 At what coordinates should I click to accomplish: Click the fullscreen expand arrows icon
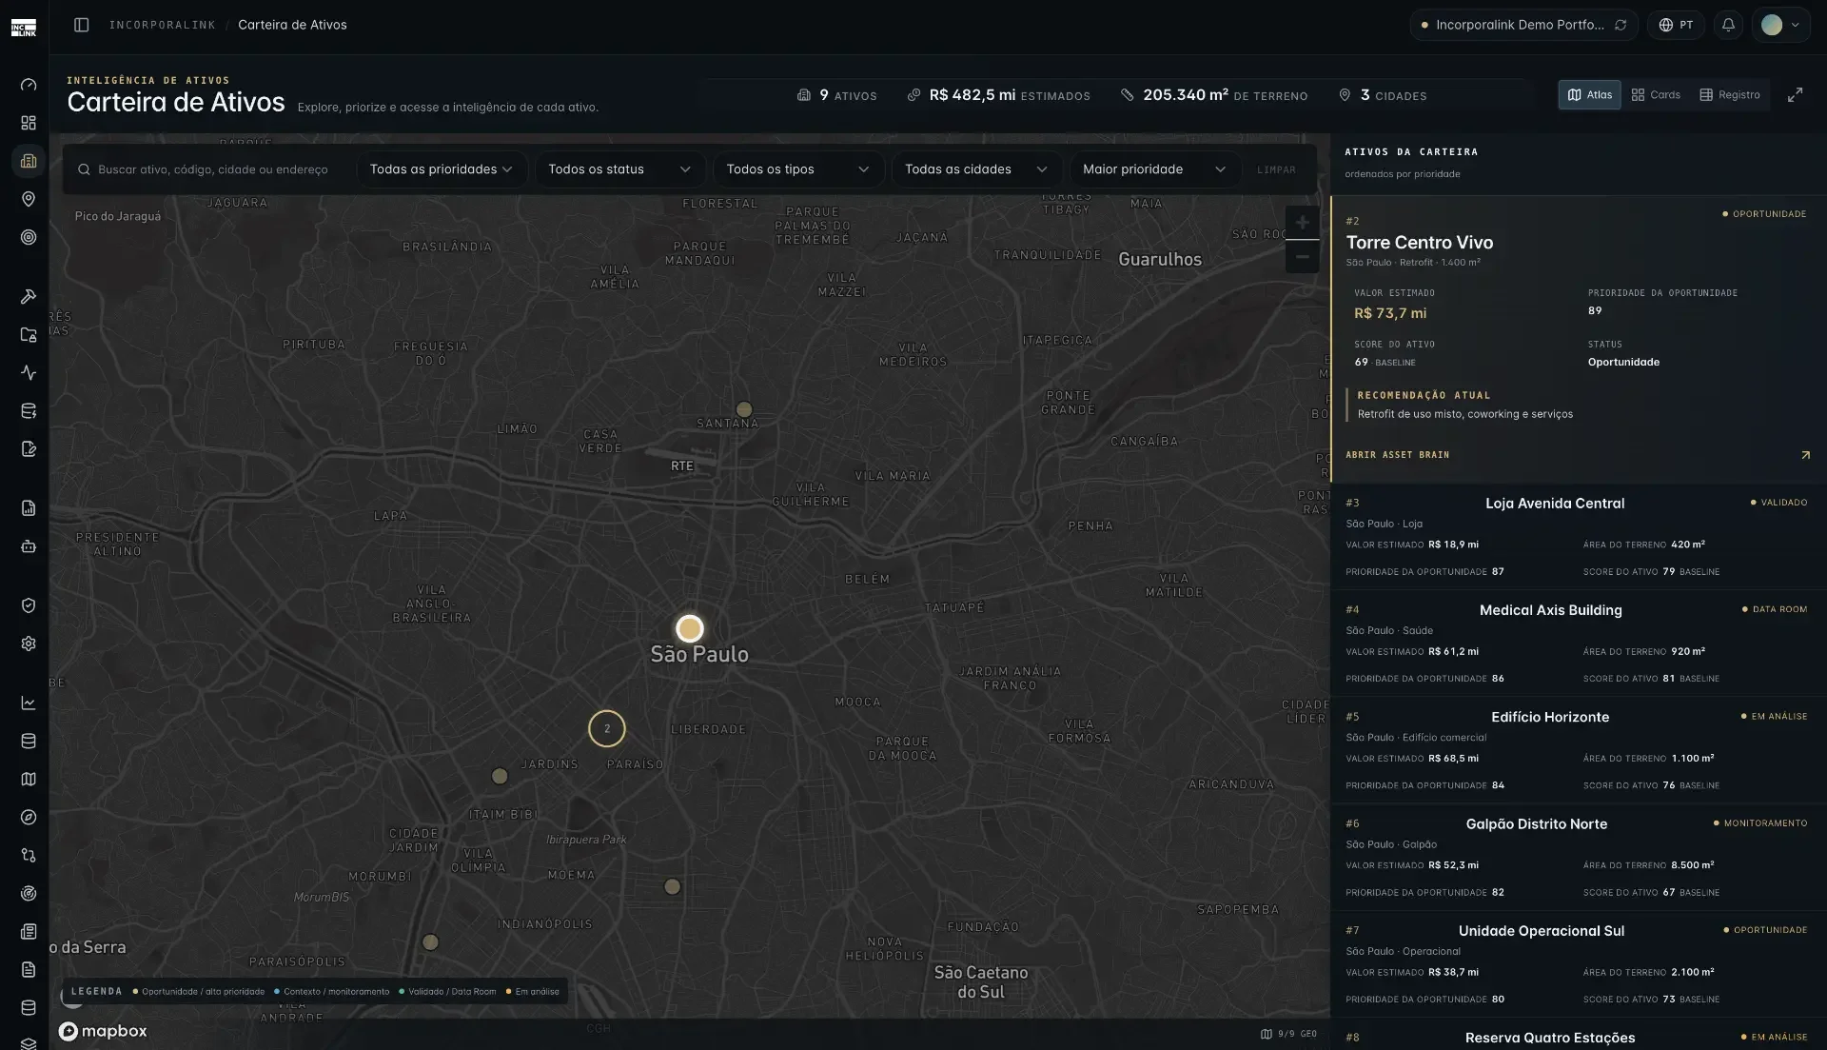[1795, 95]
